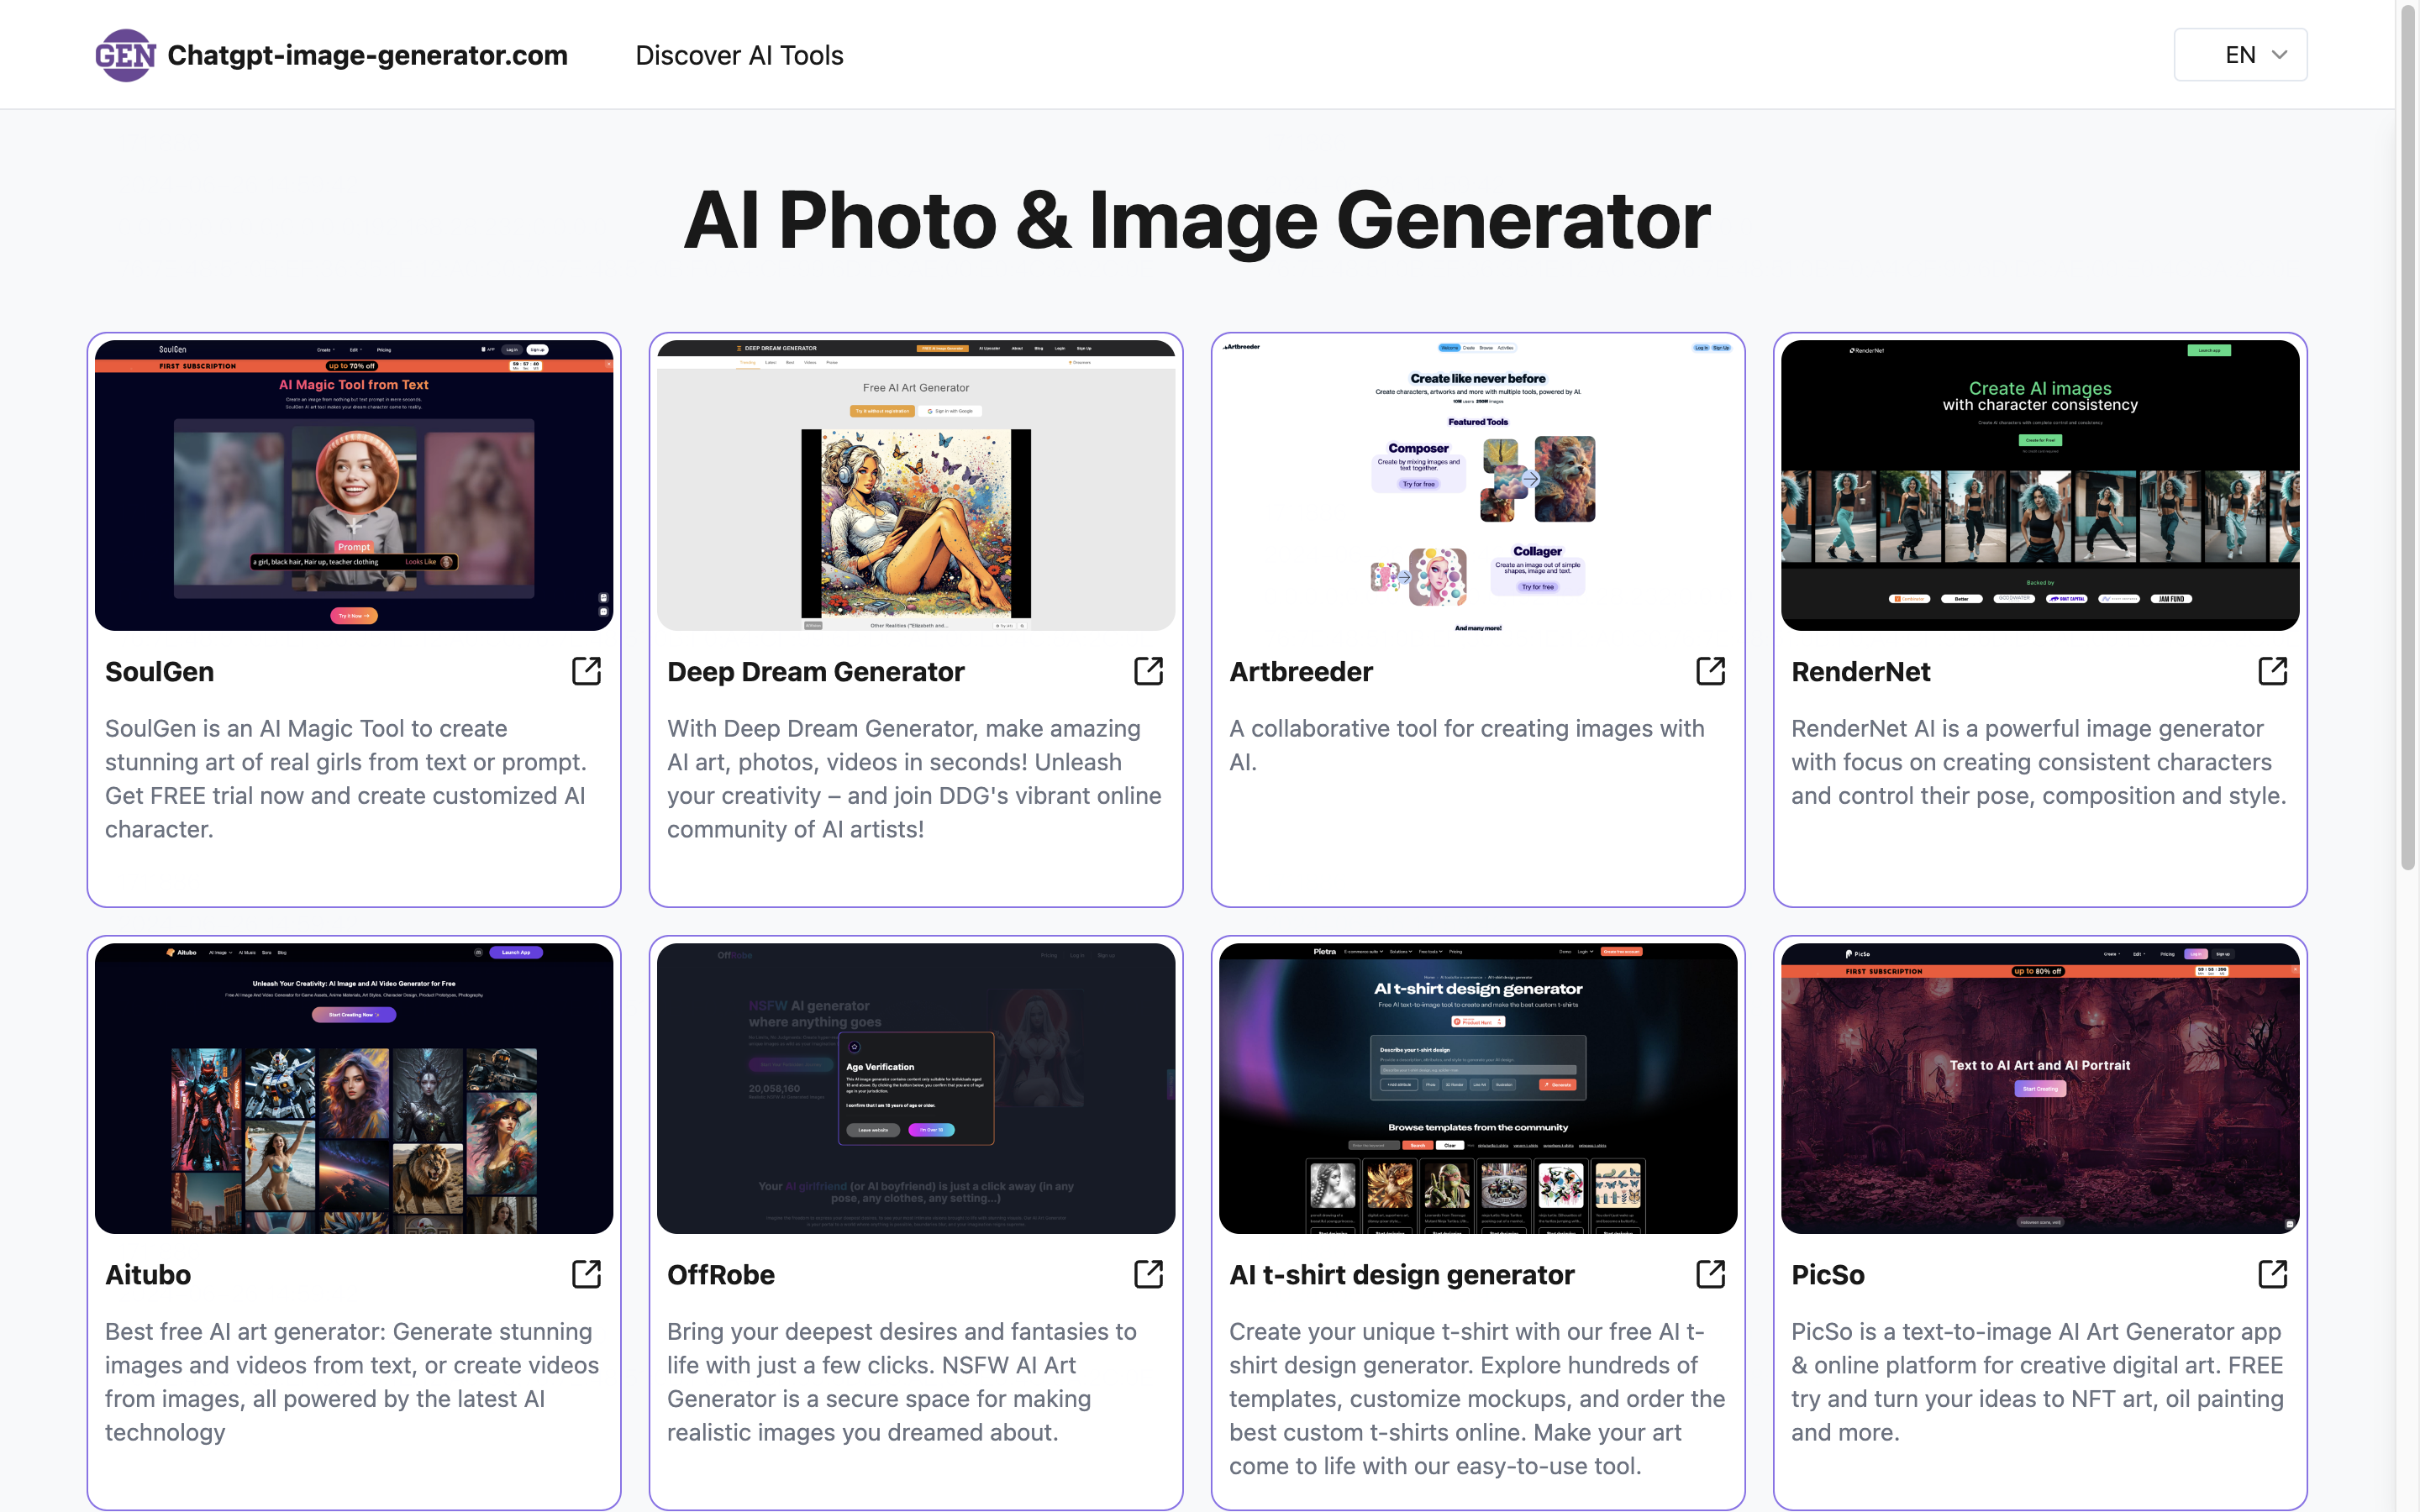This screenshot has width=2420, height=1512.
Task: Open the Artbreeder preview thumbnail
Action: pyautogui.click(x=1478, y=485)
